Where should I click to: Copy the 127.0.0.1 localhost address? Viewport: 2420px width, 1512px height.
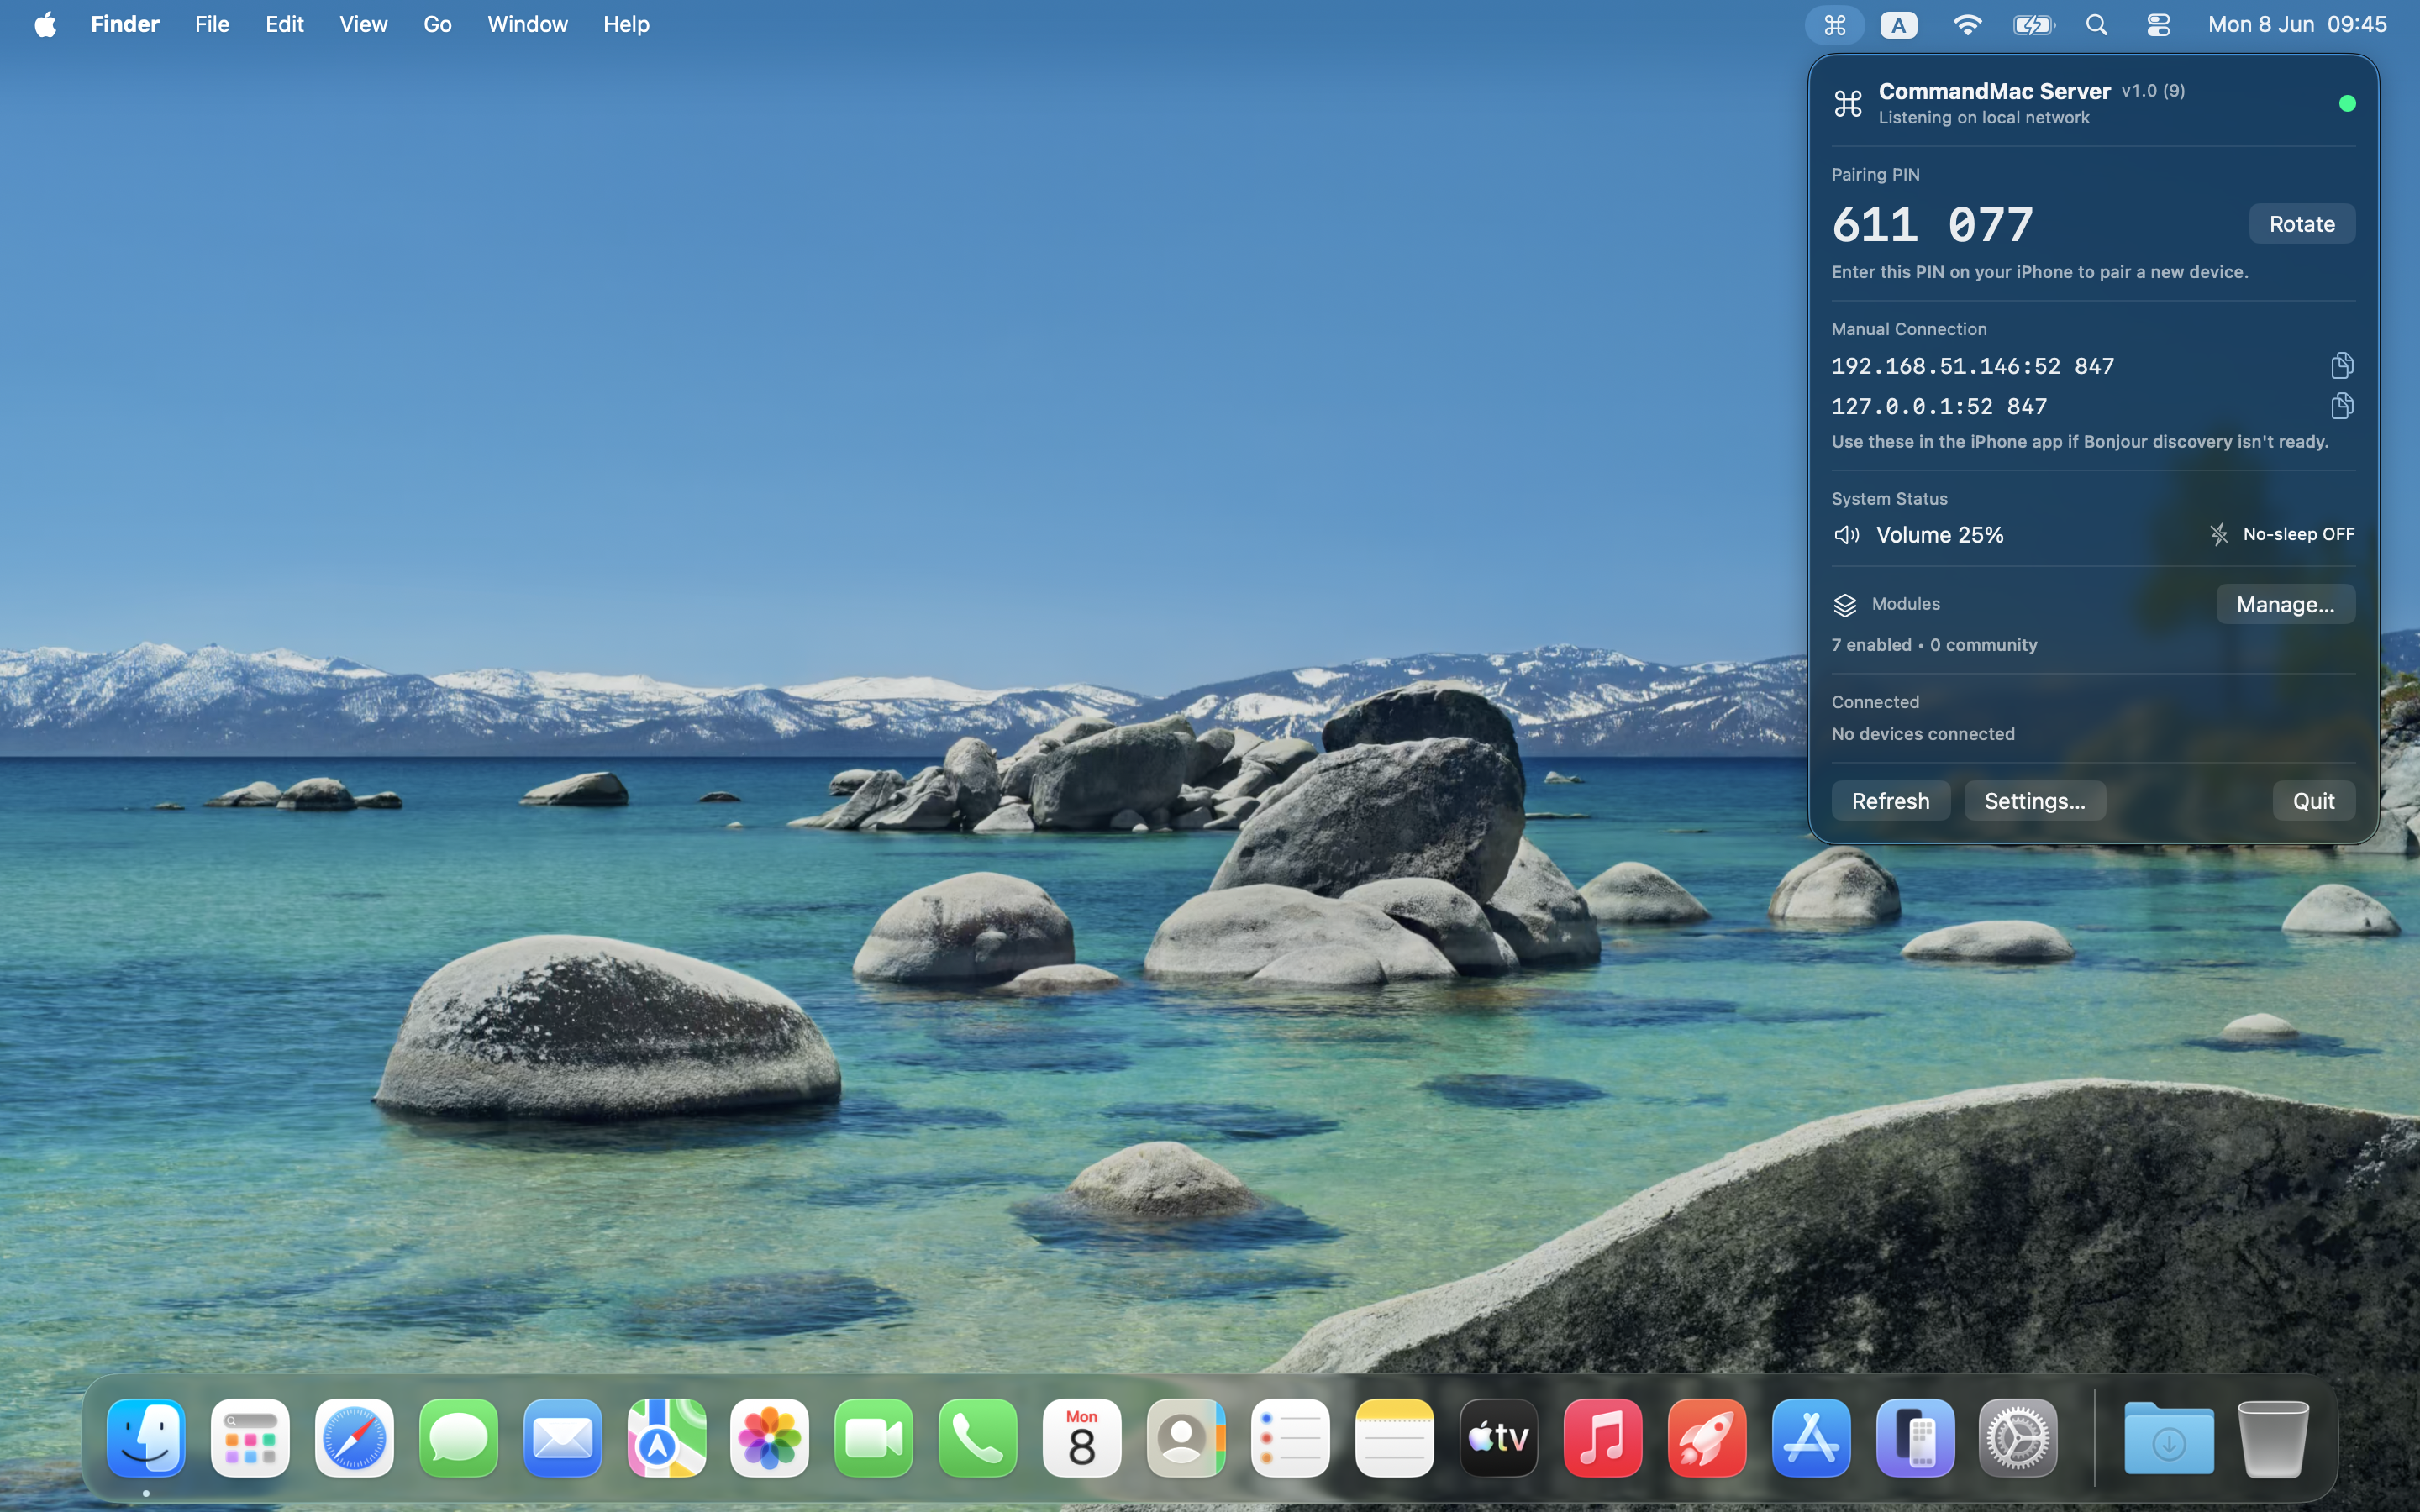click(x=2341, y=405)
